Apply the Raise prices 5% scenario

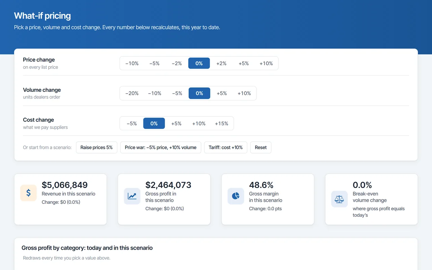[97, 147]
